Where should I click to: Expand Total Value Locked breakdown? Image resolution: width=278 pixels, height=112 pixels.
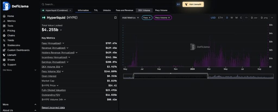(x=61, y=30)
